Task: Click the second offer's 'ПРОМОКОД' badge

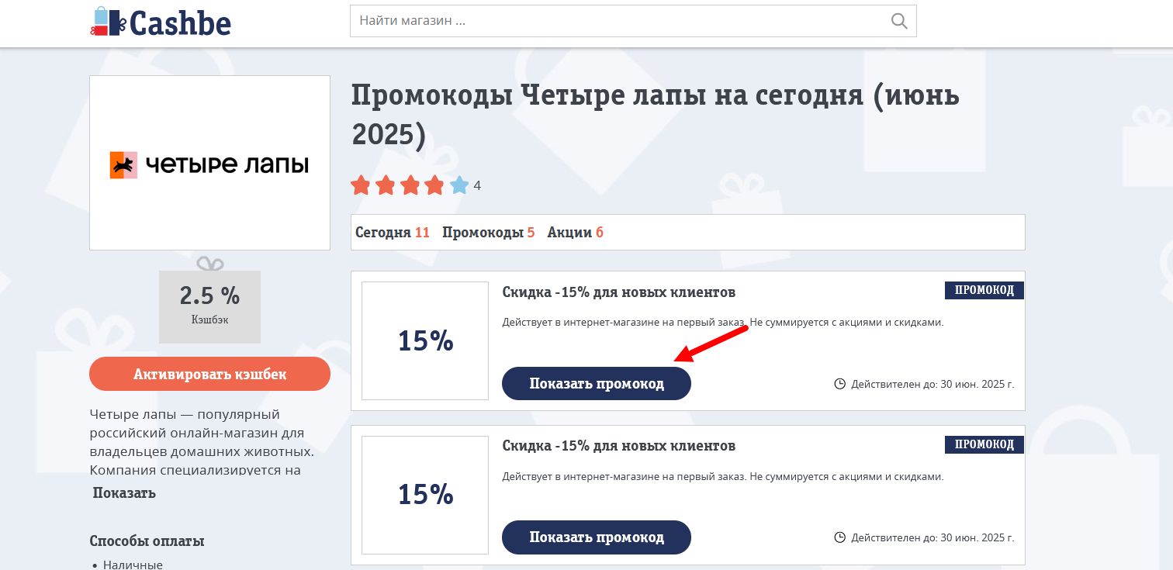Action: coord(984,444)
